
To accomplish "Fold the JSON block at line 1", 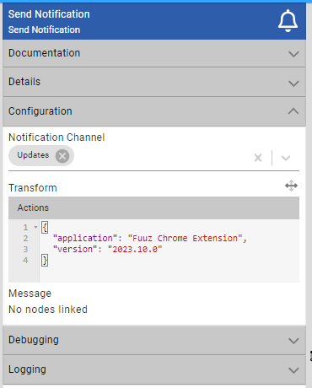I will point(35,227).
